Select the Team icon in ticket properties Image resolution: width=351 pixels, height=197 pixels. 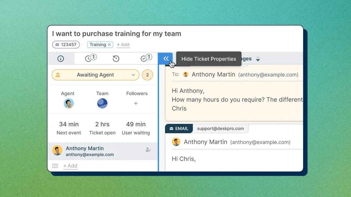click(102, 103)
